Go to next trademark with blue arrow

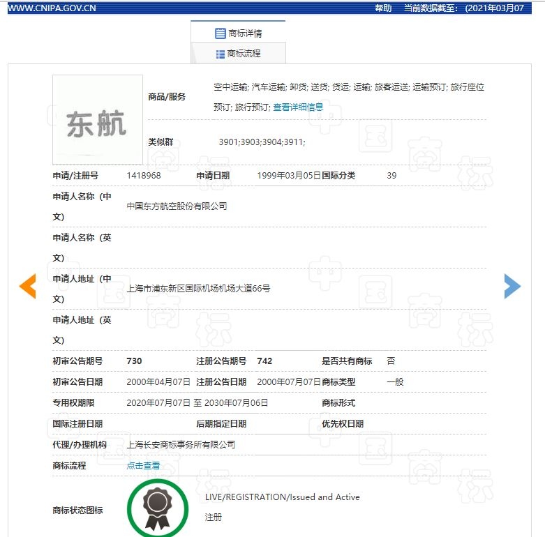tap(512, 286)
